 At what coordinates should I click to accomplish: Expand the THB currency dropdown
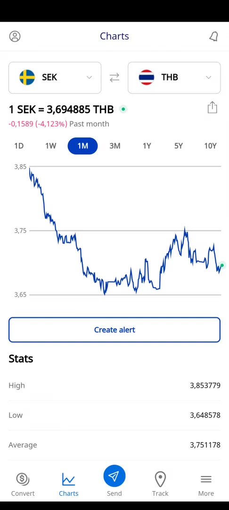pos(209,77)
